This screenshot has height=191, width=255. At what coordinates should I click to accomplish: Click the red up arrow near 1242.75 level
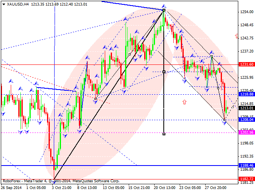point(237,36)
